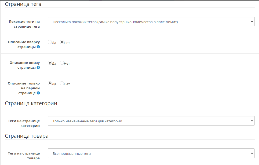This screenshot has width=259, height=165.
Task: Click help icon beside Описание внизу страницы
Action: (x=38, y=68)
